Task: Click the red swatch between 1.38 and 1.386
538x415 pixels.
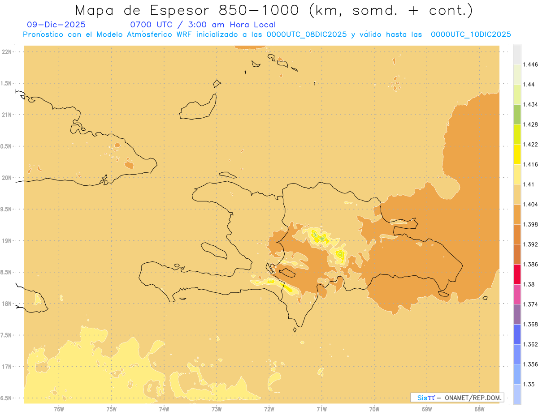Action: pos(517,274)
